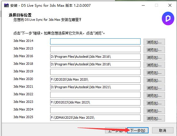The height and width of the screenshot is (136, 177).
Task: Click the 3ds Max 2018 label
Action: coord(23,64)
